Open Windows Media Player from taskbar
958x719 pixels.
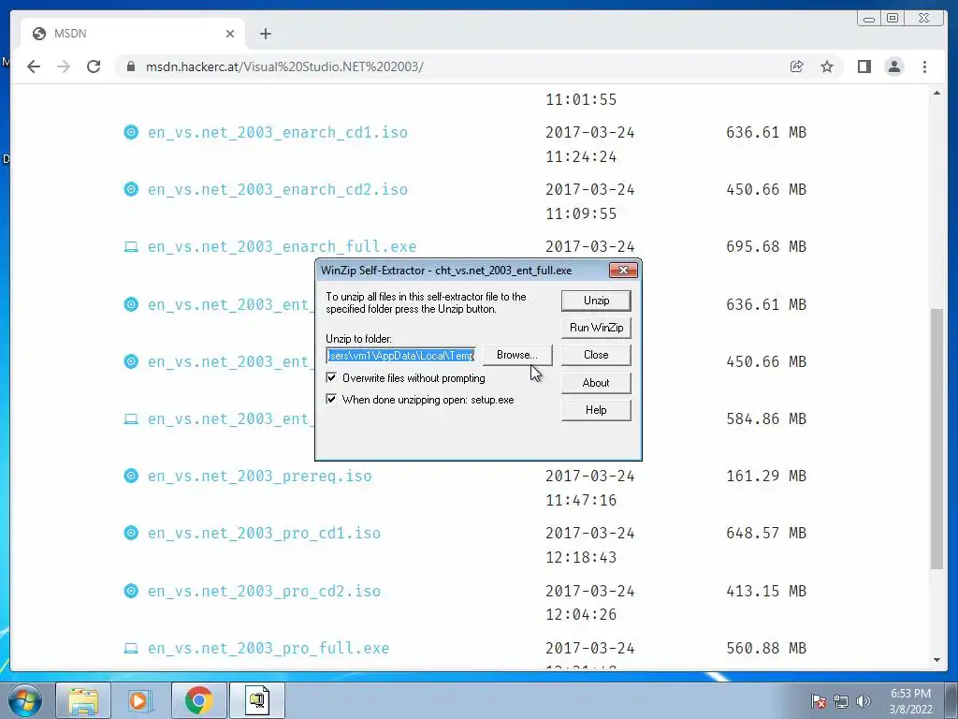pyautogui.click(x=140, y=700)
